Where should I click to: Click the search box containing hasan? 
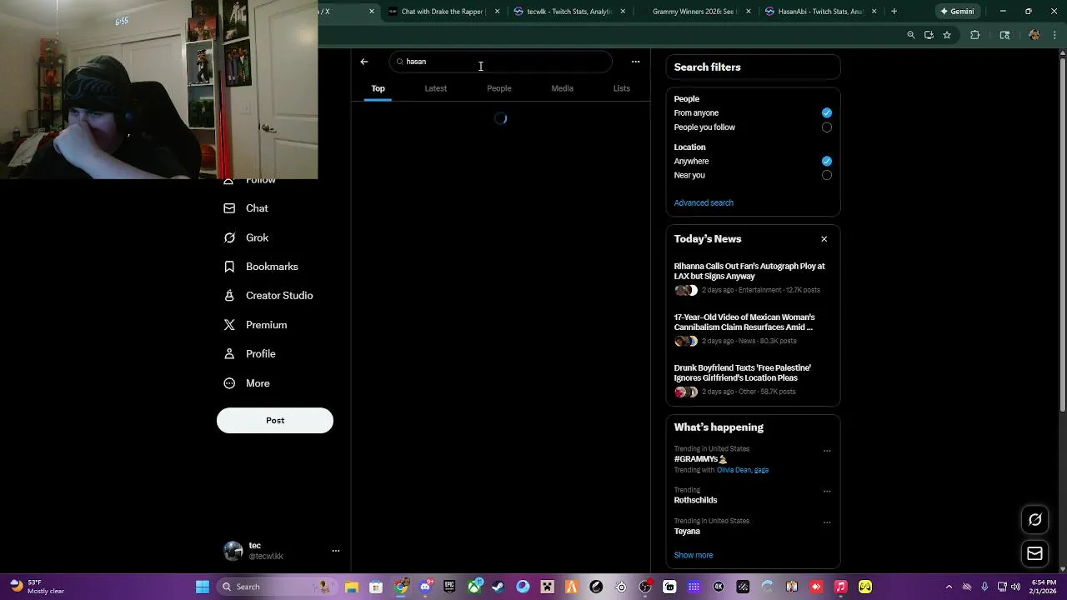pyautogui.click(x=500, y=62)
